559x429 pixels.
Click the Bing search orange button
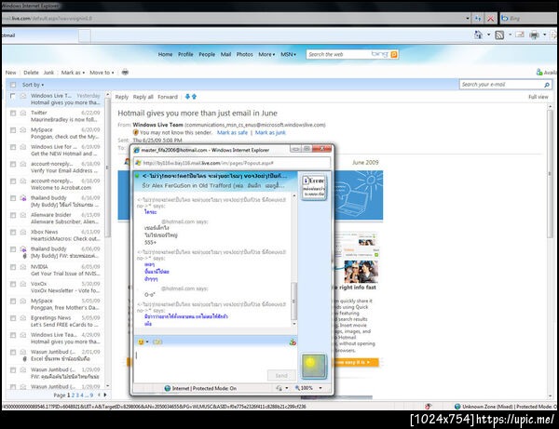coord(394,55)
